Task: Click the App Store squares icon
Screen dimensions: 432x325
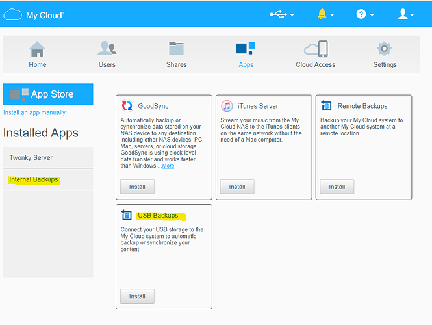Action: [x=19, y=94]
